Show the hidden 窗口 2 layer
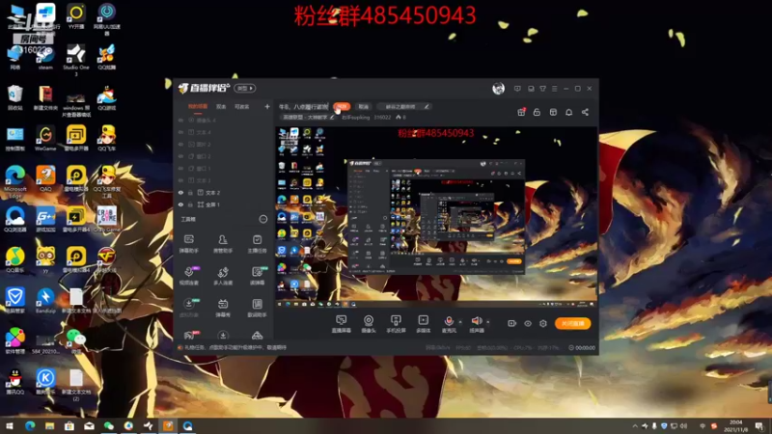Screen dimensions: 772x434 tap(180, 156)
